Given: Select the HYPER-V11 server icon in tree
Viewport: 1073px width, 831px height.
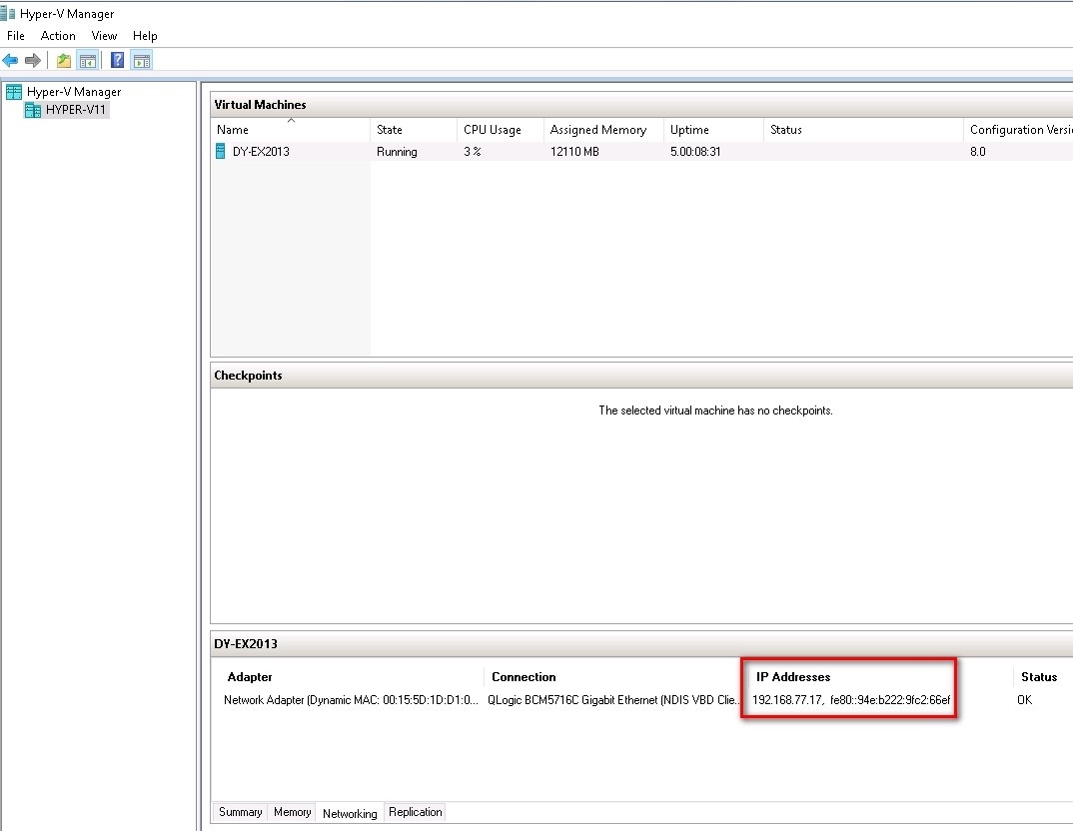Looking at the screenshot, I should point(33,110).
